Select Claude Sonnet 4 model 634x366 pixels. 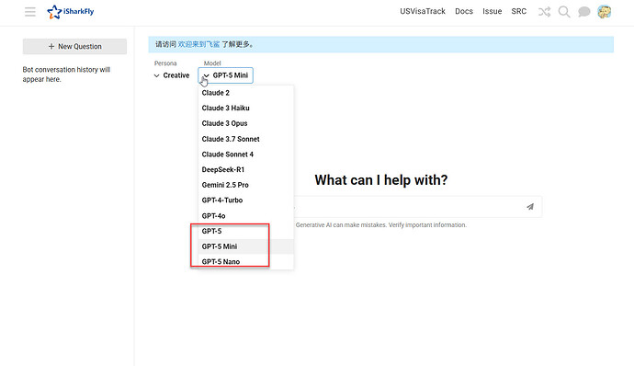click(x=246, y=154)
